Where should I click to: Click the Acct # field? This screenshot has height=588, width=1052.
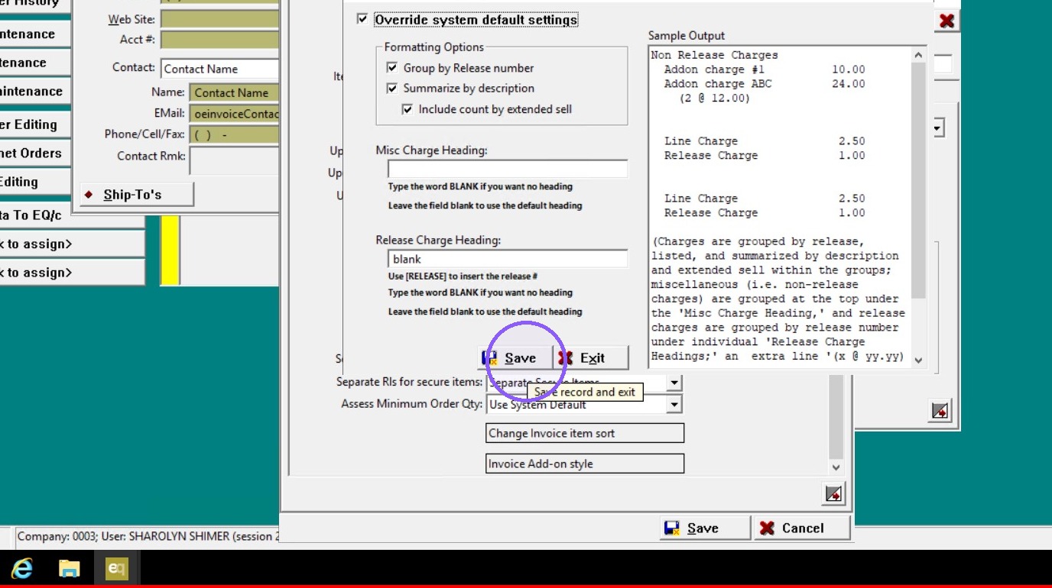click(x=220, y=40)
